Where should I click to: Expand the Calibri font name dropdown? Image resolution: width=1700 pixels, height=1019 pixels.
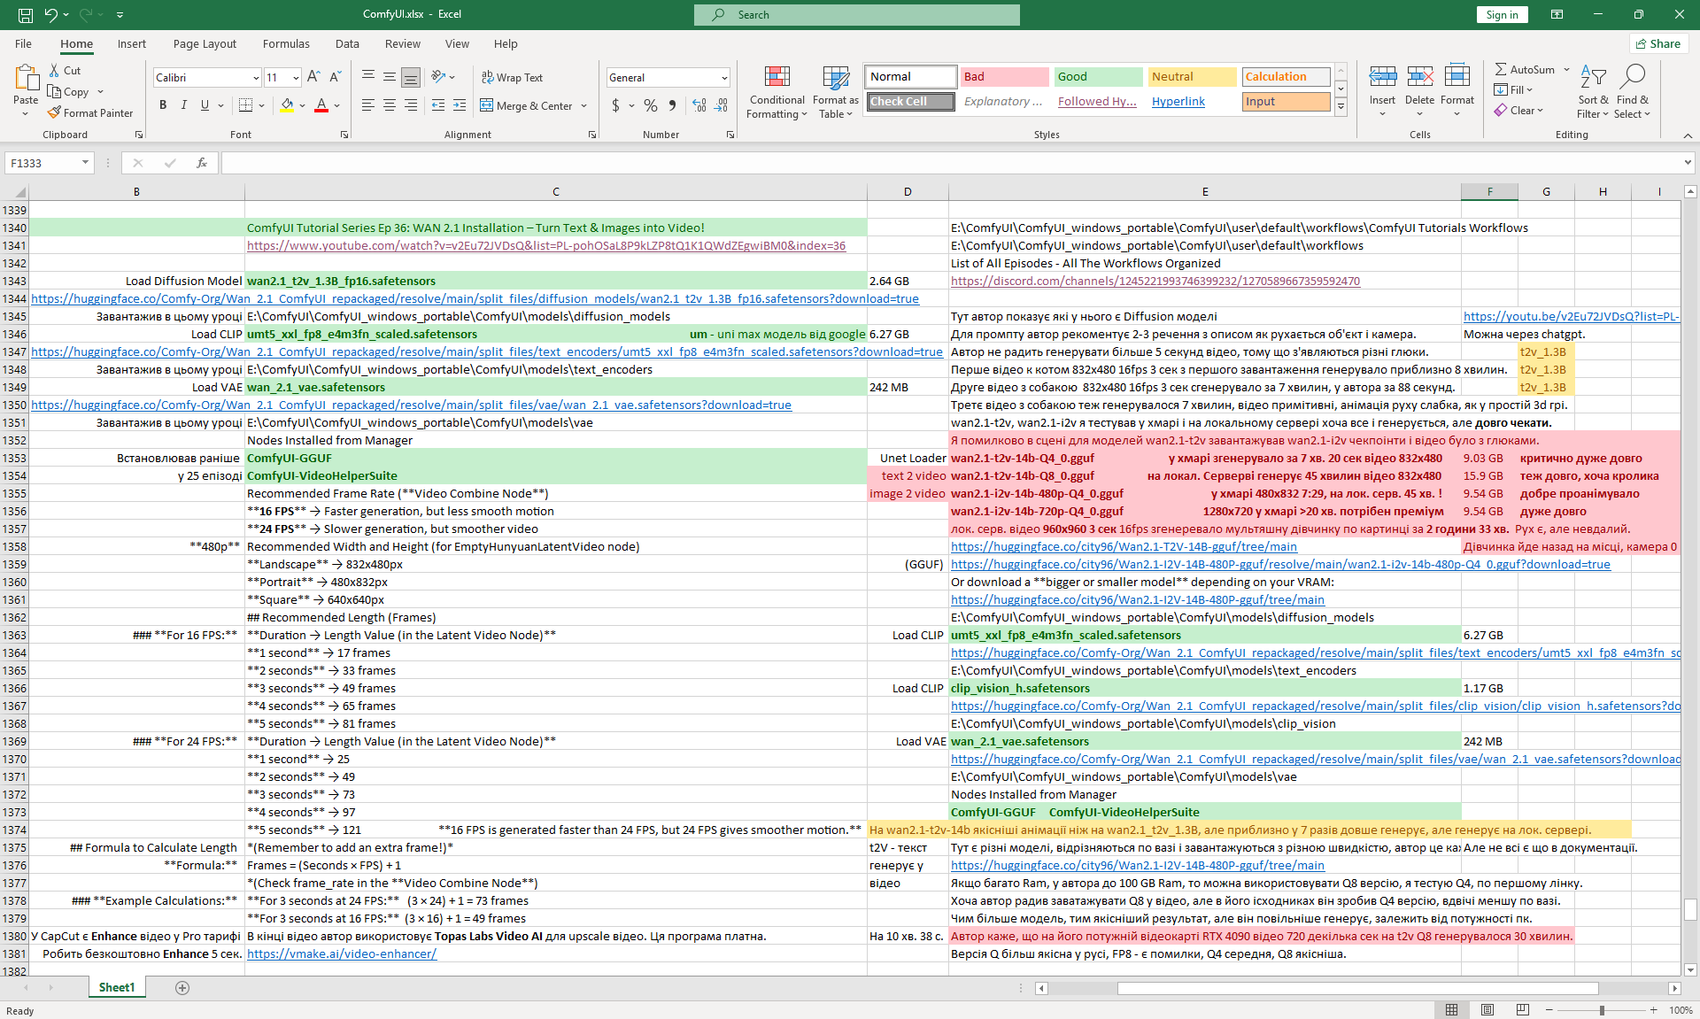pos(256,78)
